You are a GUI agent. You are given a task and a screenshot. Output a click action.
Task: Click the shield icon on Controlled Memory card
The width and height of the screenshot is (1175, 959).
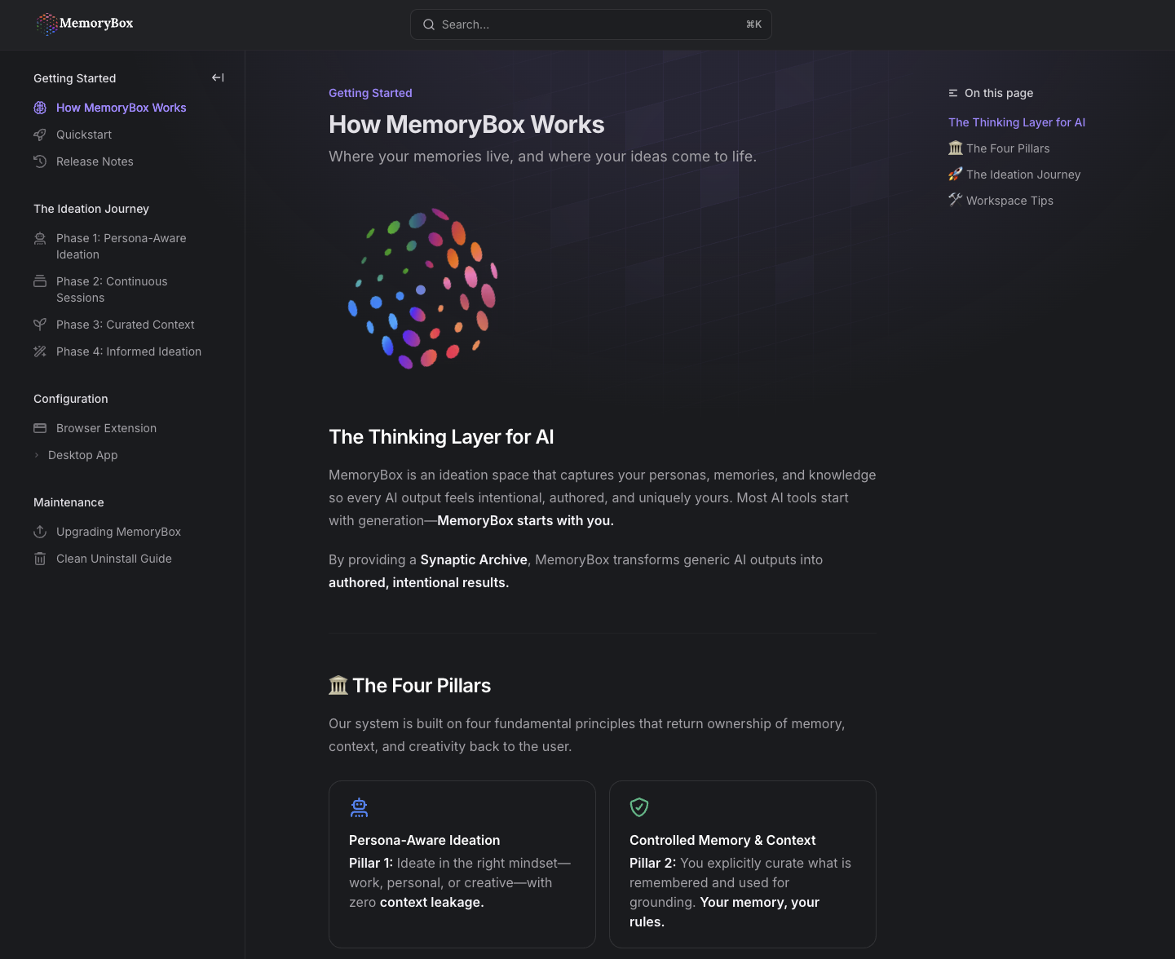[x=639, y=807]
